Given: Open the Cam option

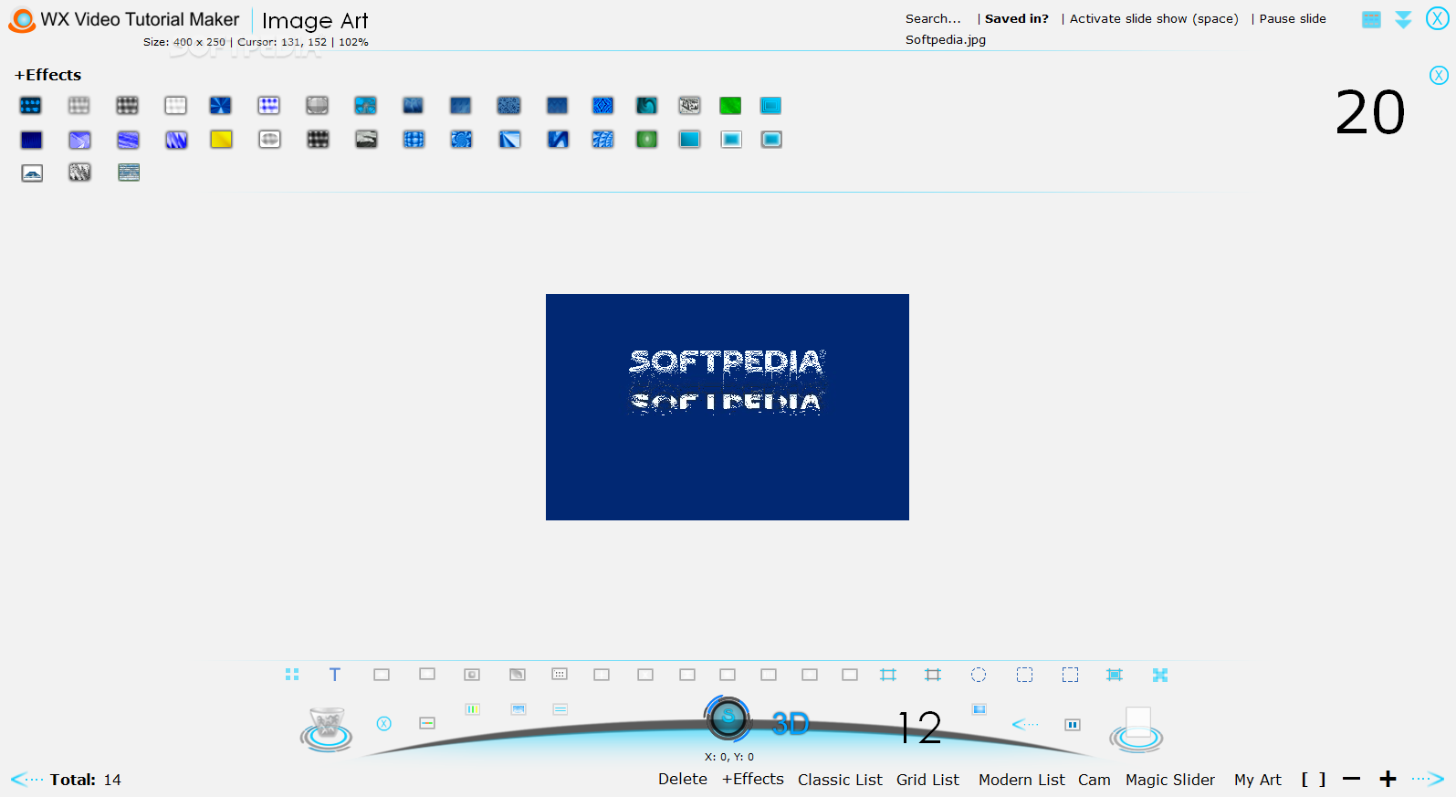Looking at the screenshot, I should tap(1095, 780).
